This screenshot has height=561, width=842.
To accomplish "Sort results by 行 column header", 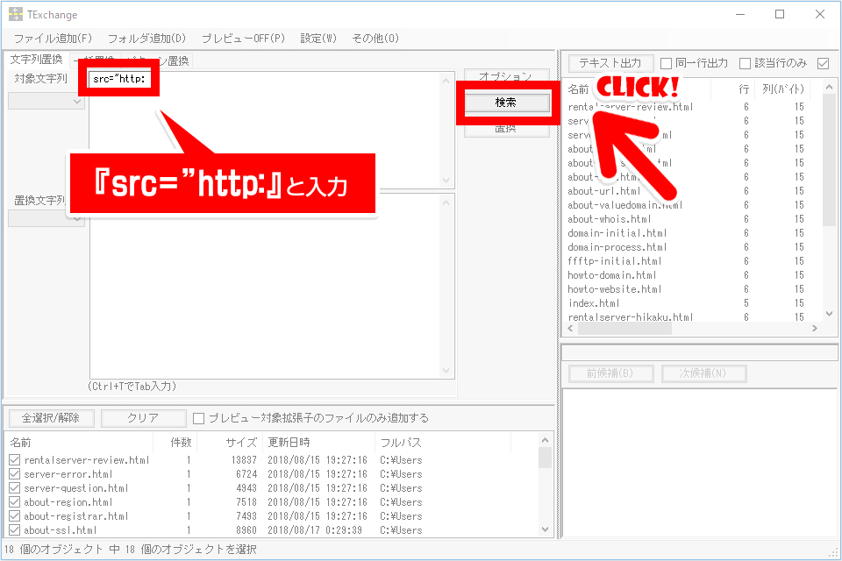I will (733, 89).
